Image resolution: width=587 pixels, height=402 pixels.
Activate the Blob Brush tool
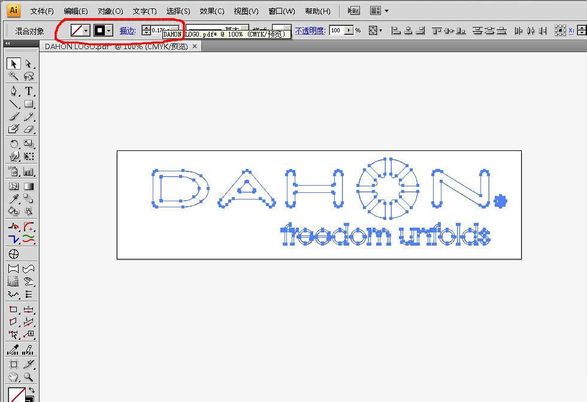tap(13, 129)
